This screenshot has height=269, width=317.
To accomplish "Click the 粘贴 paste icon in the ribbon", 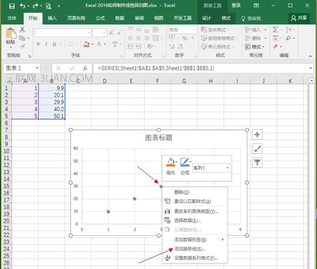I will (10, 36).
